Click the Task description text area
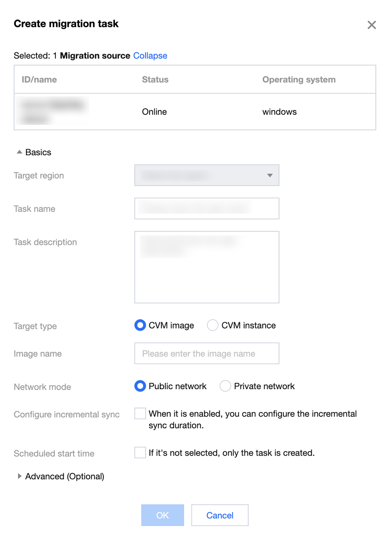The image size is (386, 540). pyautogui.click(x=206, y=267)
